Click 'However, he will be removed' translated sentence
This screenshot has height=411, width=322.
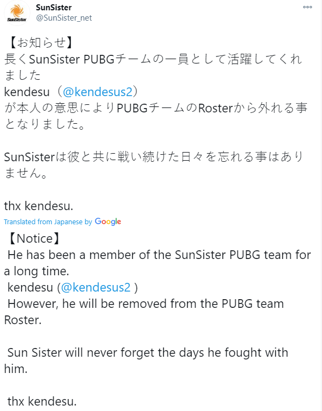pos(144,312)
